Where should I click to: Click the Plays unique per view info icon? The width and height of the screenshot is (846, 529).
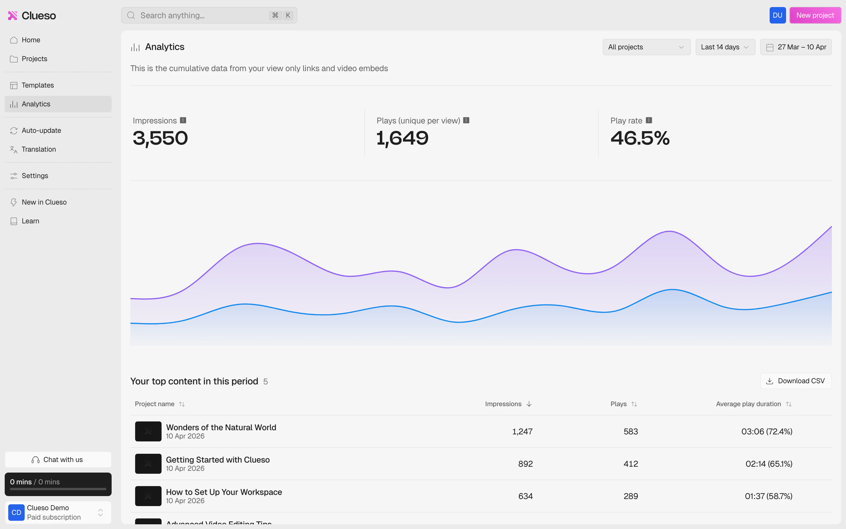(466, 120)
